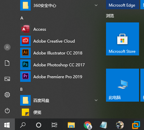
Task: Expand the 百度网盘 folder chevron
Action: (x=96, y=100)
